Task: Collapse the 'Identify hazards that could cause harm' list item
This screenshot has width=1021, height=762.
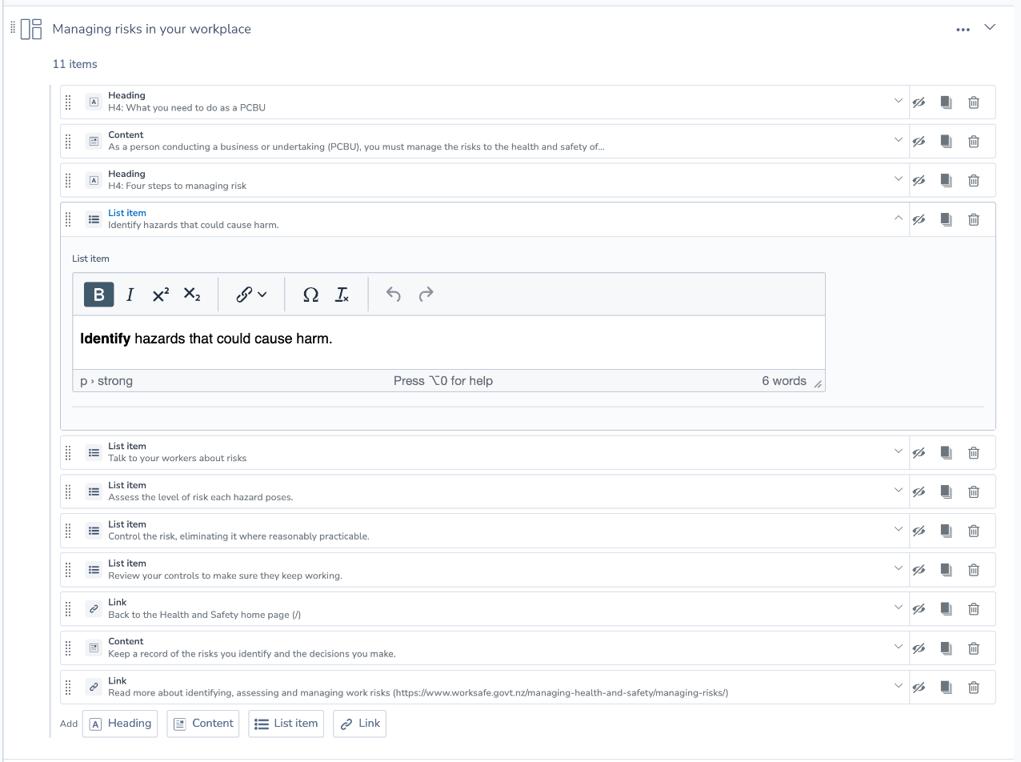Action: click(898, 219)
